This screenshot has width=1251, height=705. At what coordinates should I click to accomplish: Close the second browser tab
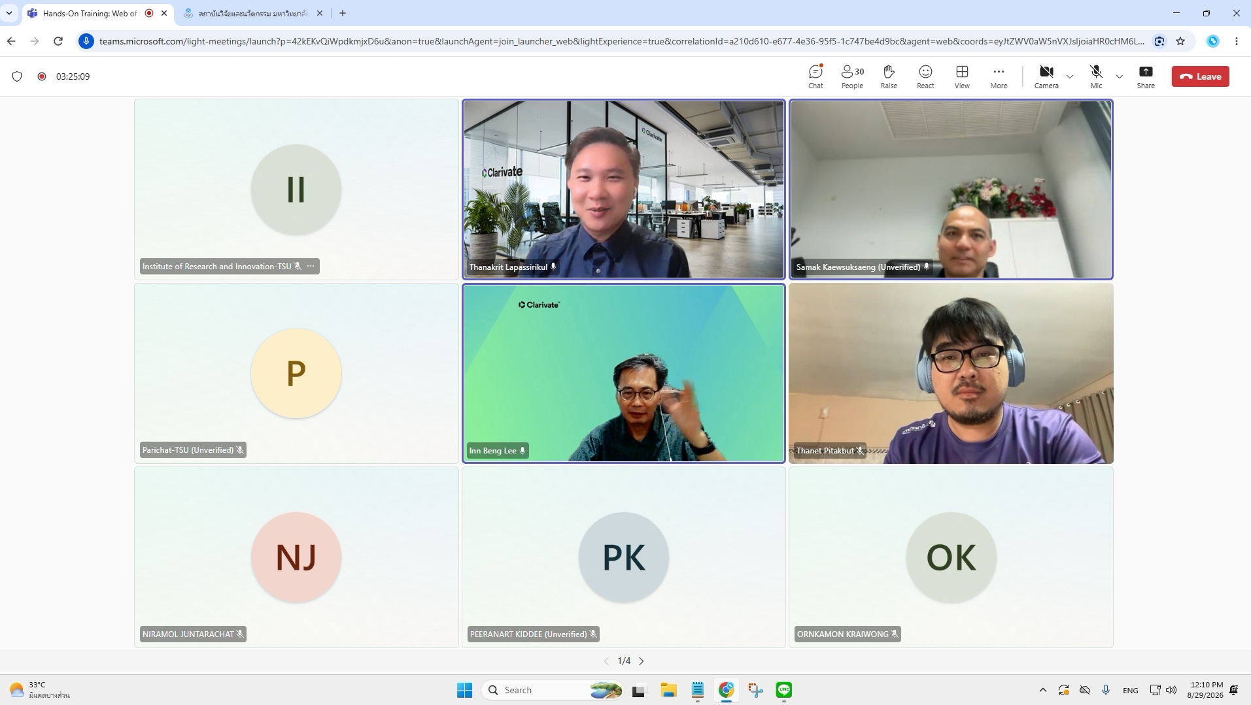tap(320, 13)
